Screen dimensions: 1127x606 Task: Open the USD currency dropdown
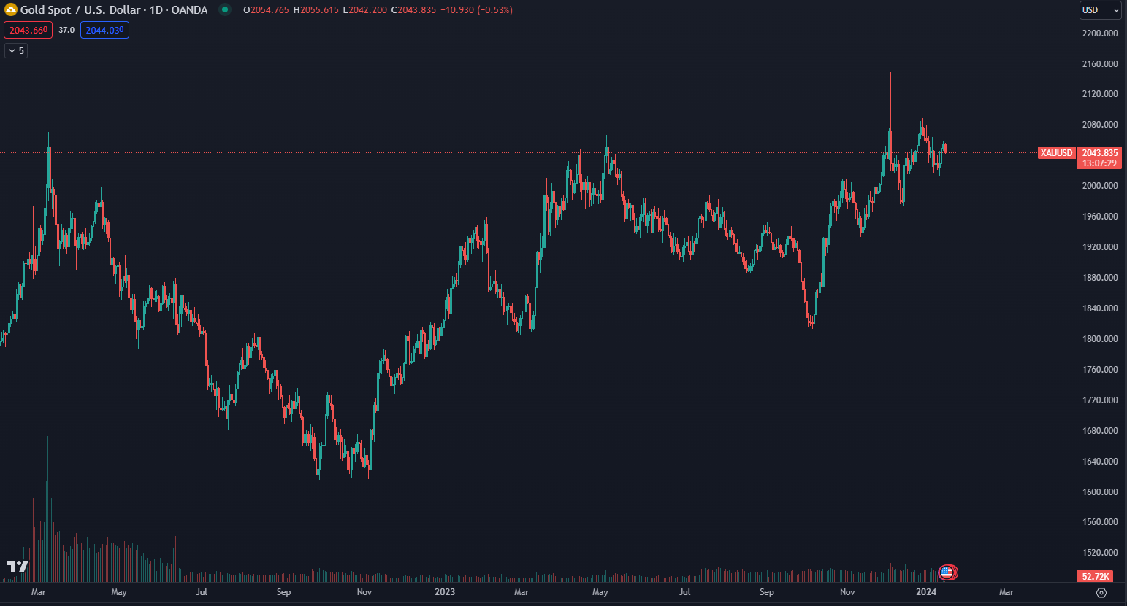click(x=1099, y=10)
